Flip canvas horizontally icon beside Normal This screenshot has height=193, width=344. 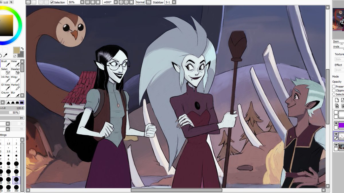point(148,2)
